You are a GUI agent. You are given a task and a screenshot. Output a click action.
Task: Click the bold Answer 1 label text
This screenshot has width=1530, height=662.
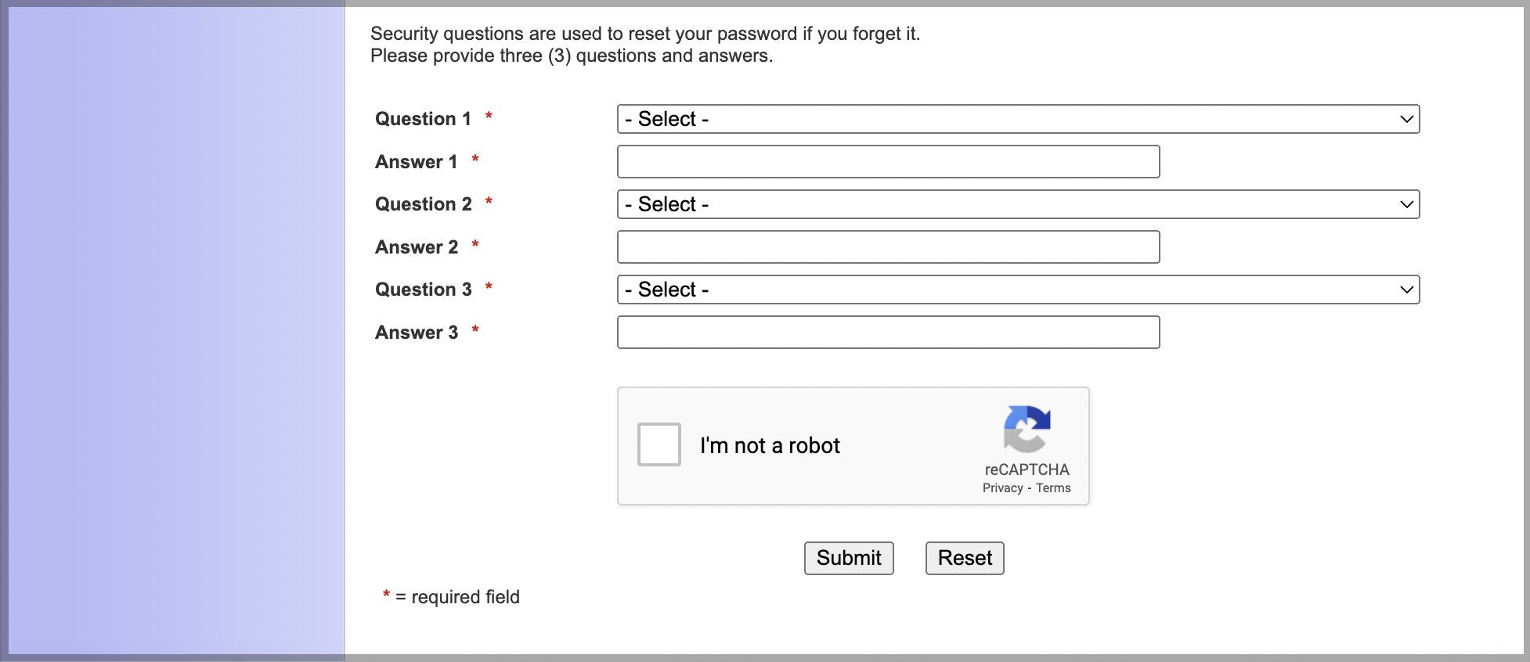pyautogui.click(x=416, y=162)
